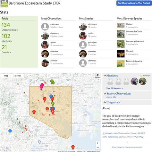Open the Usage stats link
This screenshot has height=152, width=152.
point(113,102)
